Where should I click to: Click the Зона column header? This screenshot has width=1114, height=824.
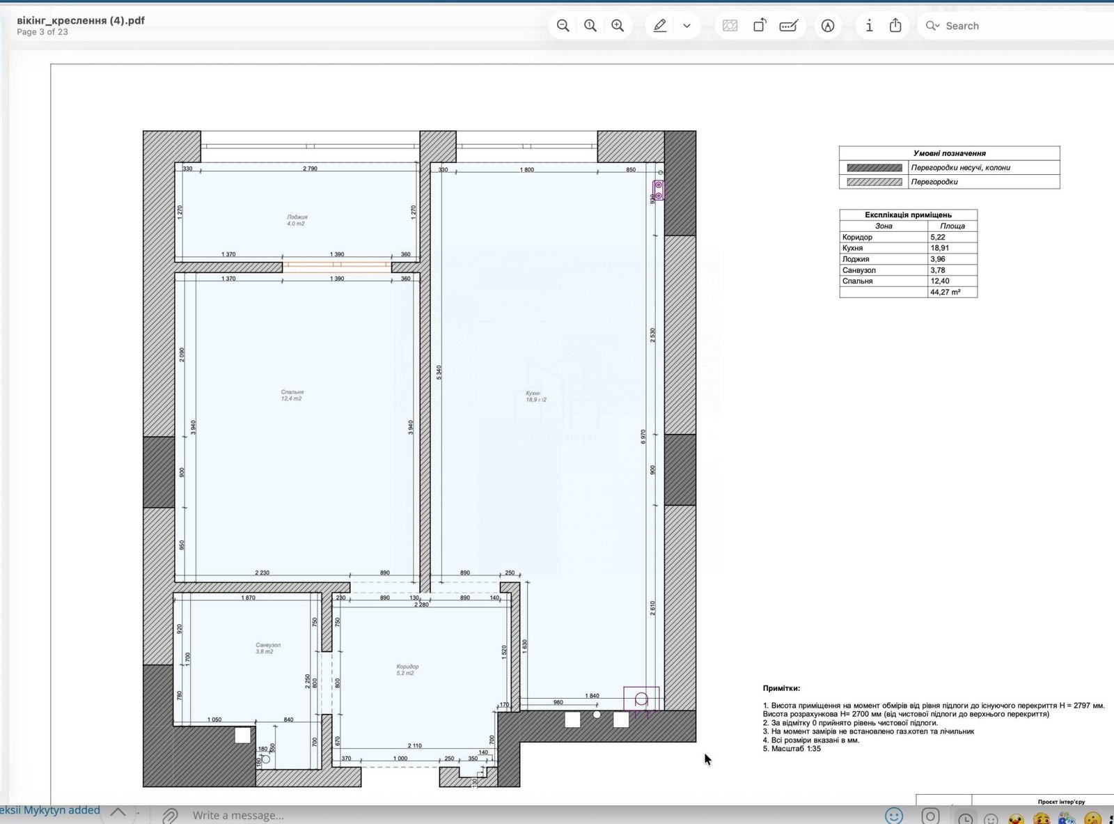(x=884, y=226)
